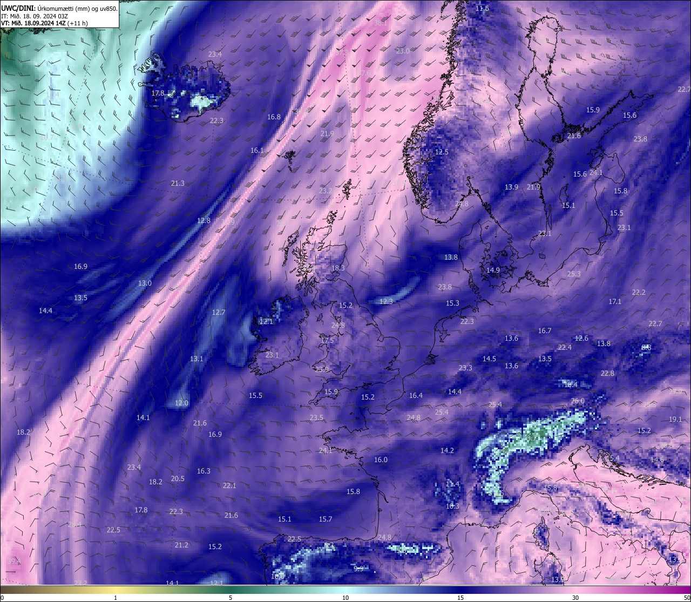Click the 30 tick on the color scale

click(x=575, y=598)
